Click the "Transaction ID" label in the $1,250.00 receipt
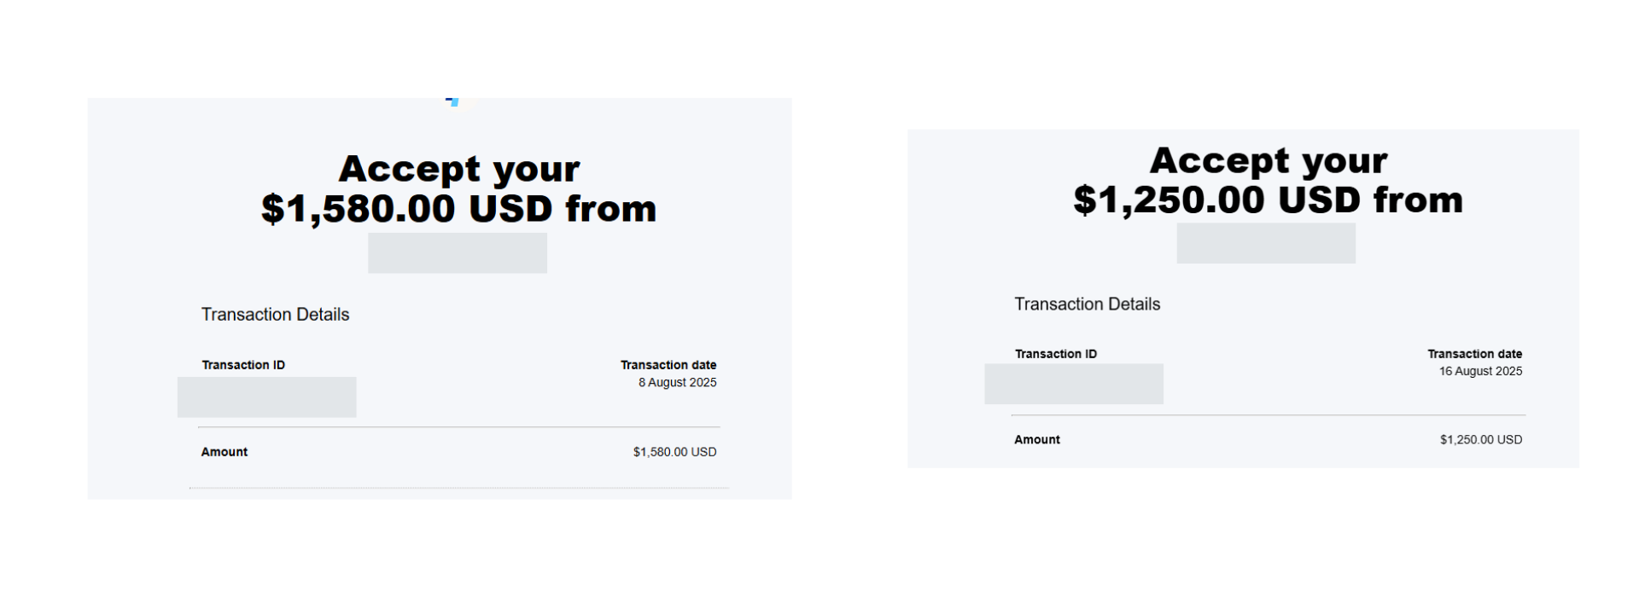Screen dimensions: 1639x597 click(x=1055, y=354)
